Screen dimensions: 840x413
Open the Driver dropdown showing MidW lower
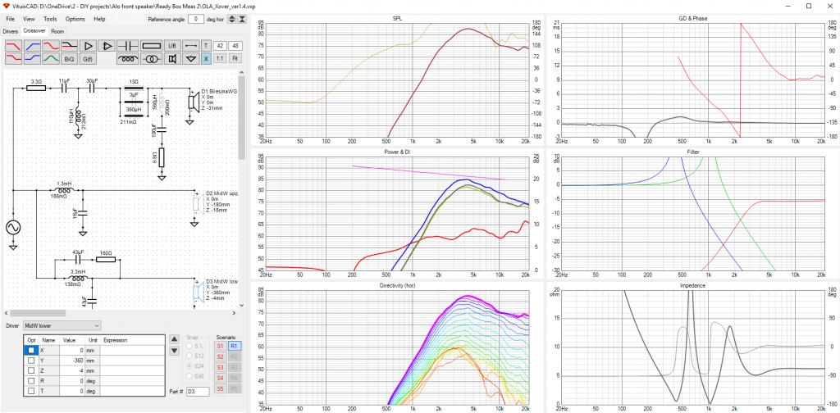coord(62,325)
